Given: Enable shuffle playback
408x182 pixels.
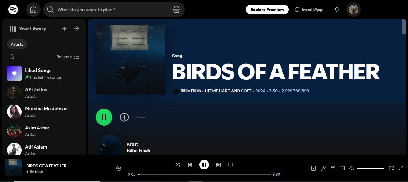Looking at the screenshot, I should coord(178,164).
